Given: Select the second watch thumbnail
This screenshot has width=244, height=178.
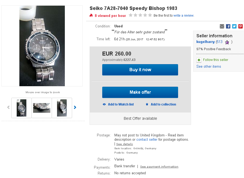Looking at the screenshot, I should [x=42, y=108].
